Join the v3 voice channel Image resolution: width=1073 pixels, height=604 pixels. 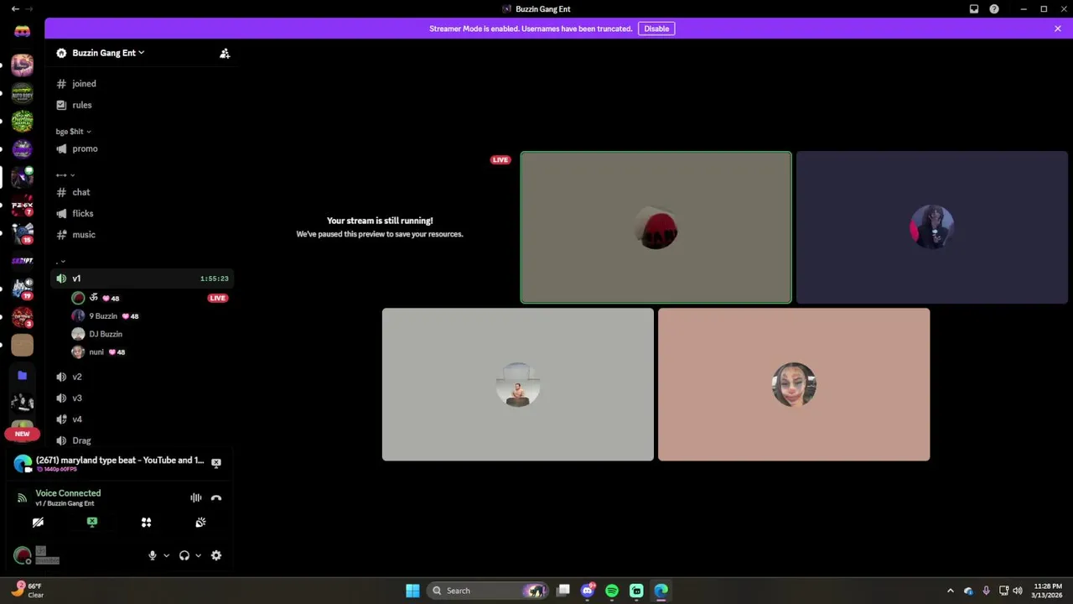tap(141, 398)
